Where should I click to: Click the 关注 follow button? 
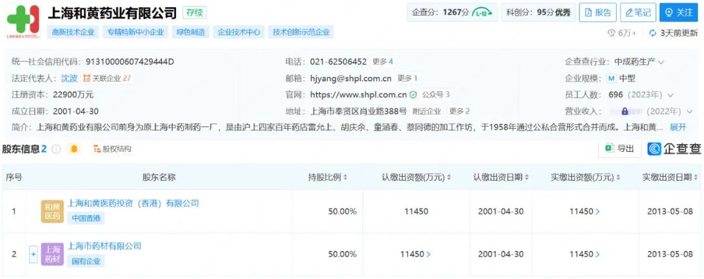click(x=679, y=12)
